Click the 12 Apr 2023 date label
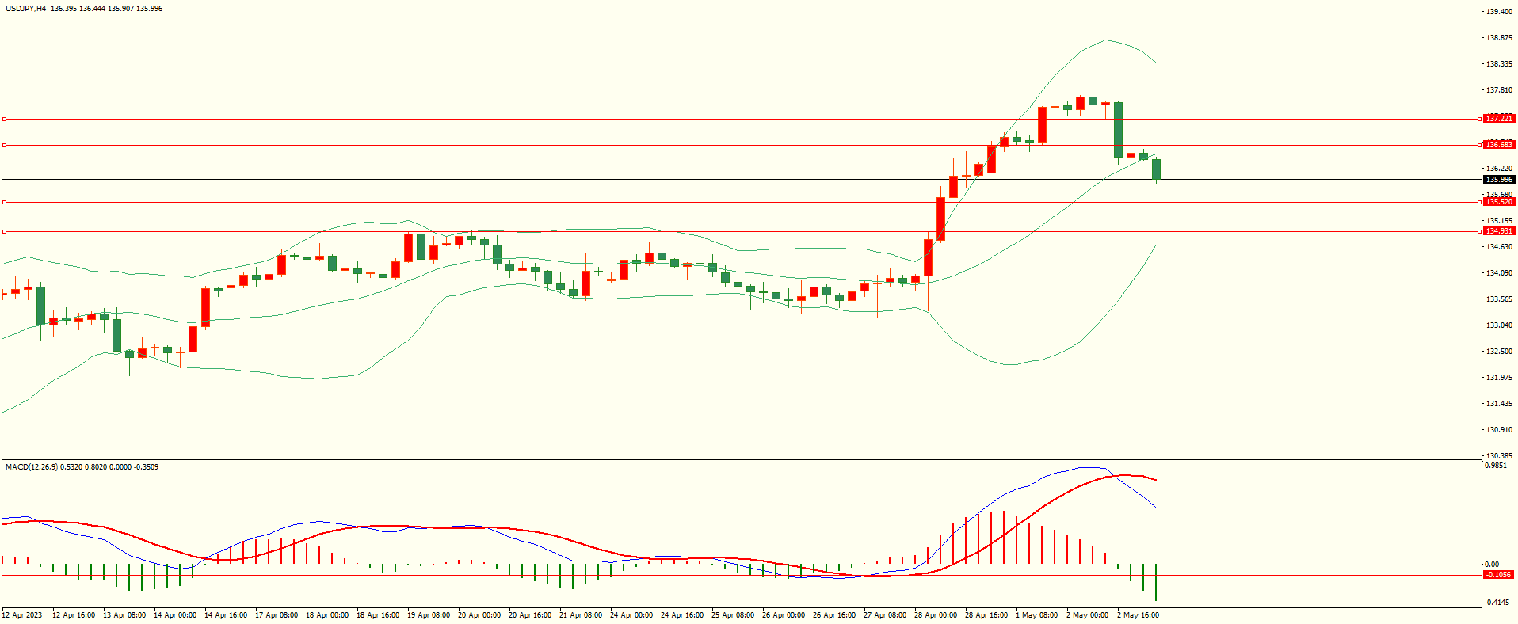The height and width of the screenshot is (624, 1518). [x=22, y=615]
